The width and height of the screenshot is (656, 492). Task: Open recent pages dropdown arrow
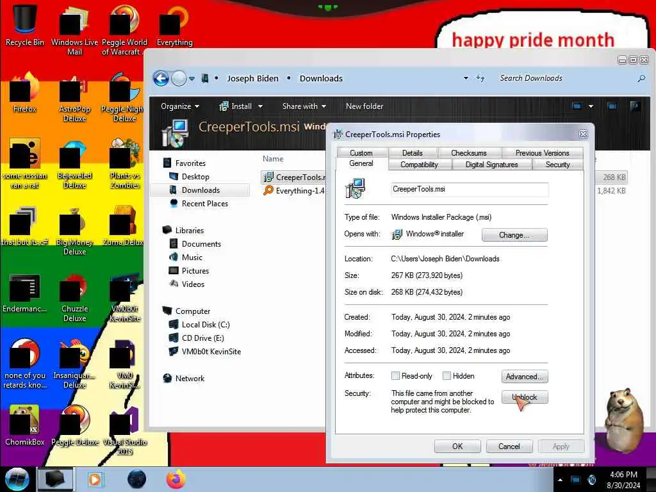point(192,79)
